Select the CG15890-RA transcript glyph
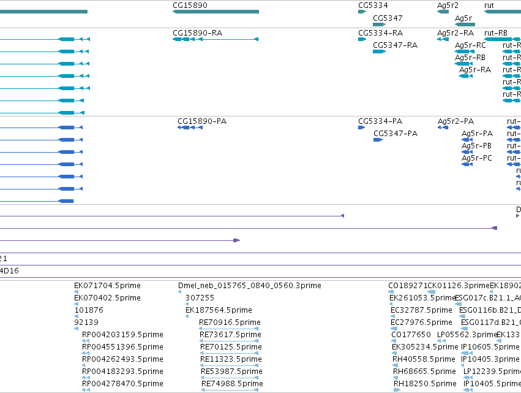This screenshot has height=393, width=521. click(216, 39)
